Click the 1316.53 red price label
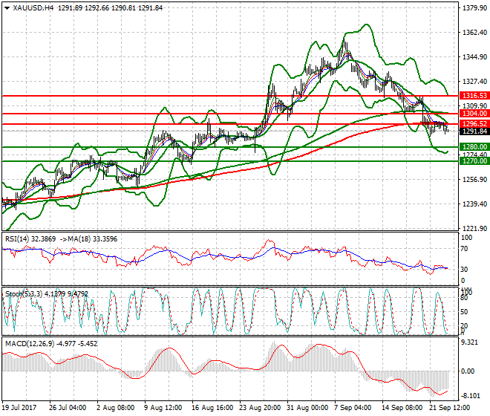This screenshot has height=416, width=490. pos(474,96)
